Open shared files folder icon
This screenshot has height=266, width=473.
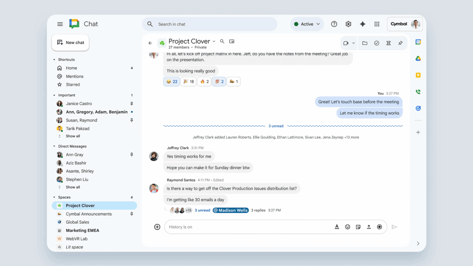point(365,43)
